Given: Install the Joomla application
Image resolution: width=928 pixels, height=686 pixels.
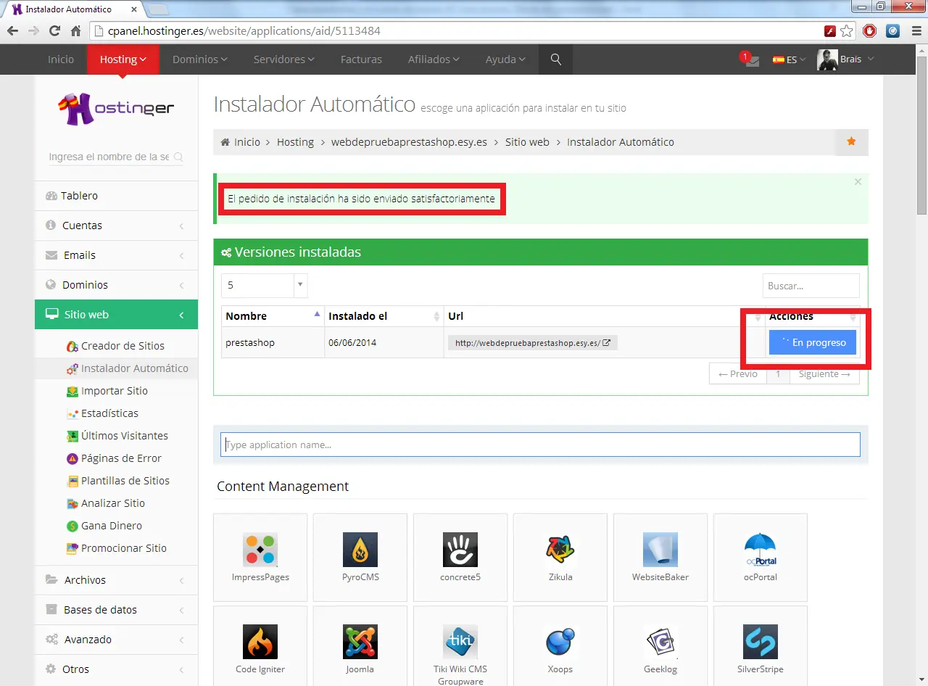Looking at the screenshot, I should pos(360,647).
